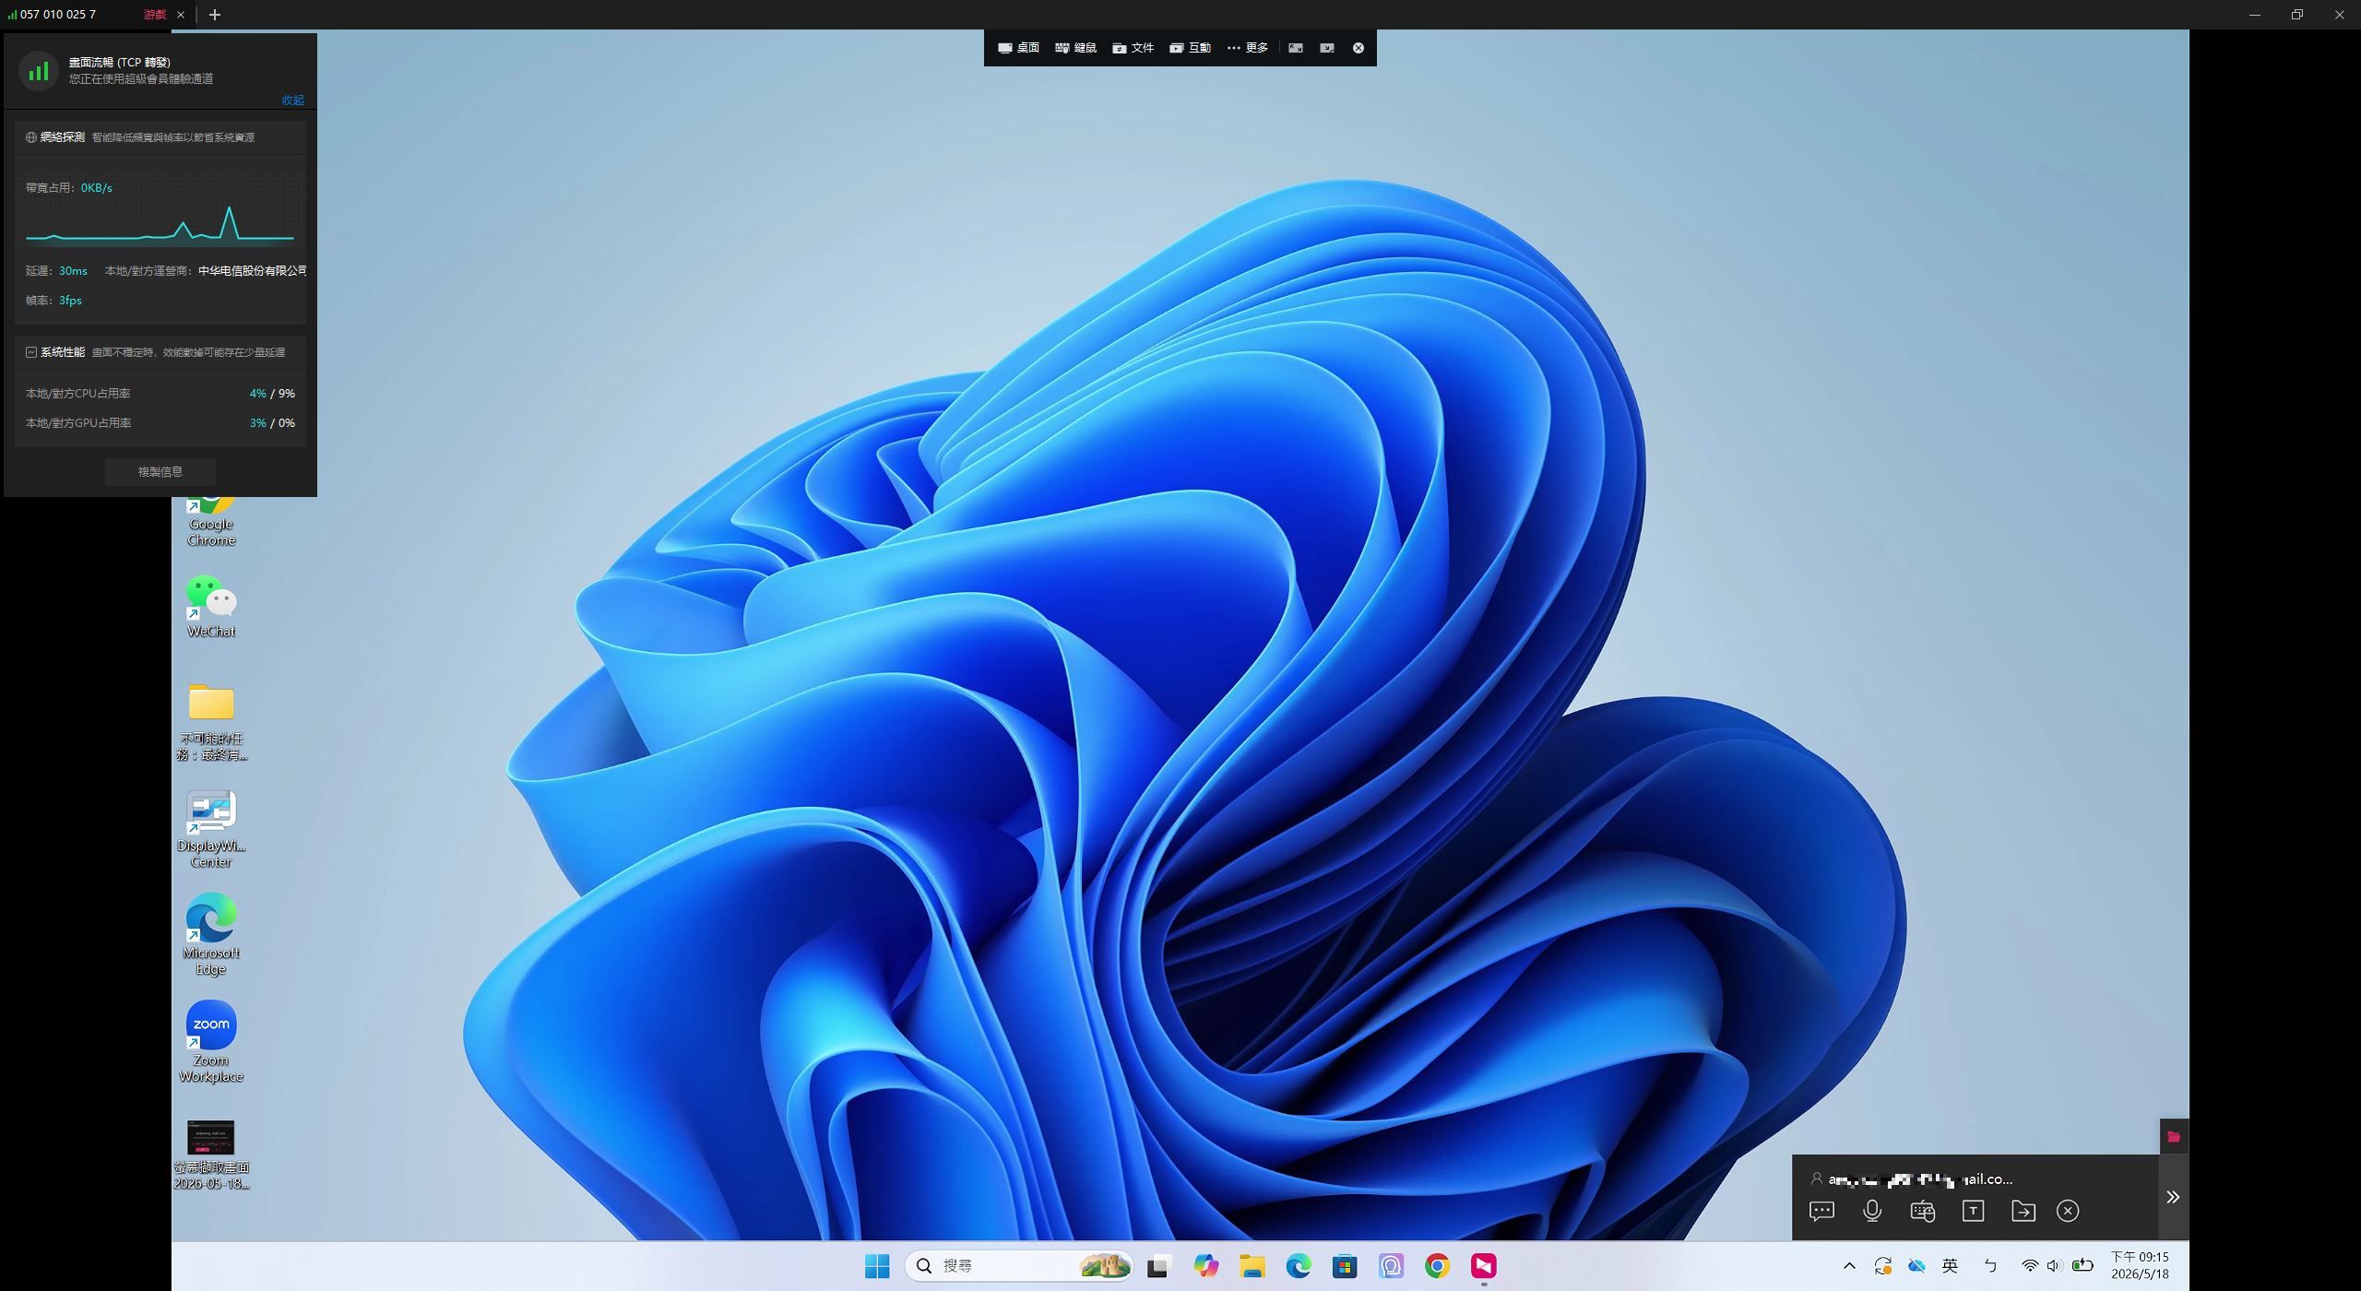Screen dimensions: 2361x1291
Task: Show hidden system tray icons
Action: (x=1849, y=1266)
